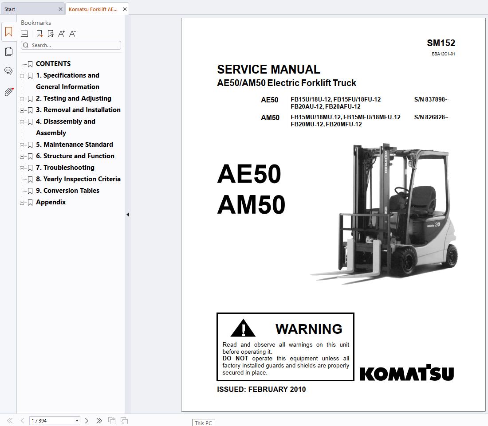Close the Komatsu Forklift tab
The image size is (488, 426).
point(125,9)
